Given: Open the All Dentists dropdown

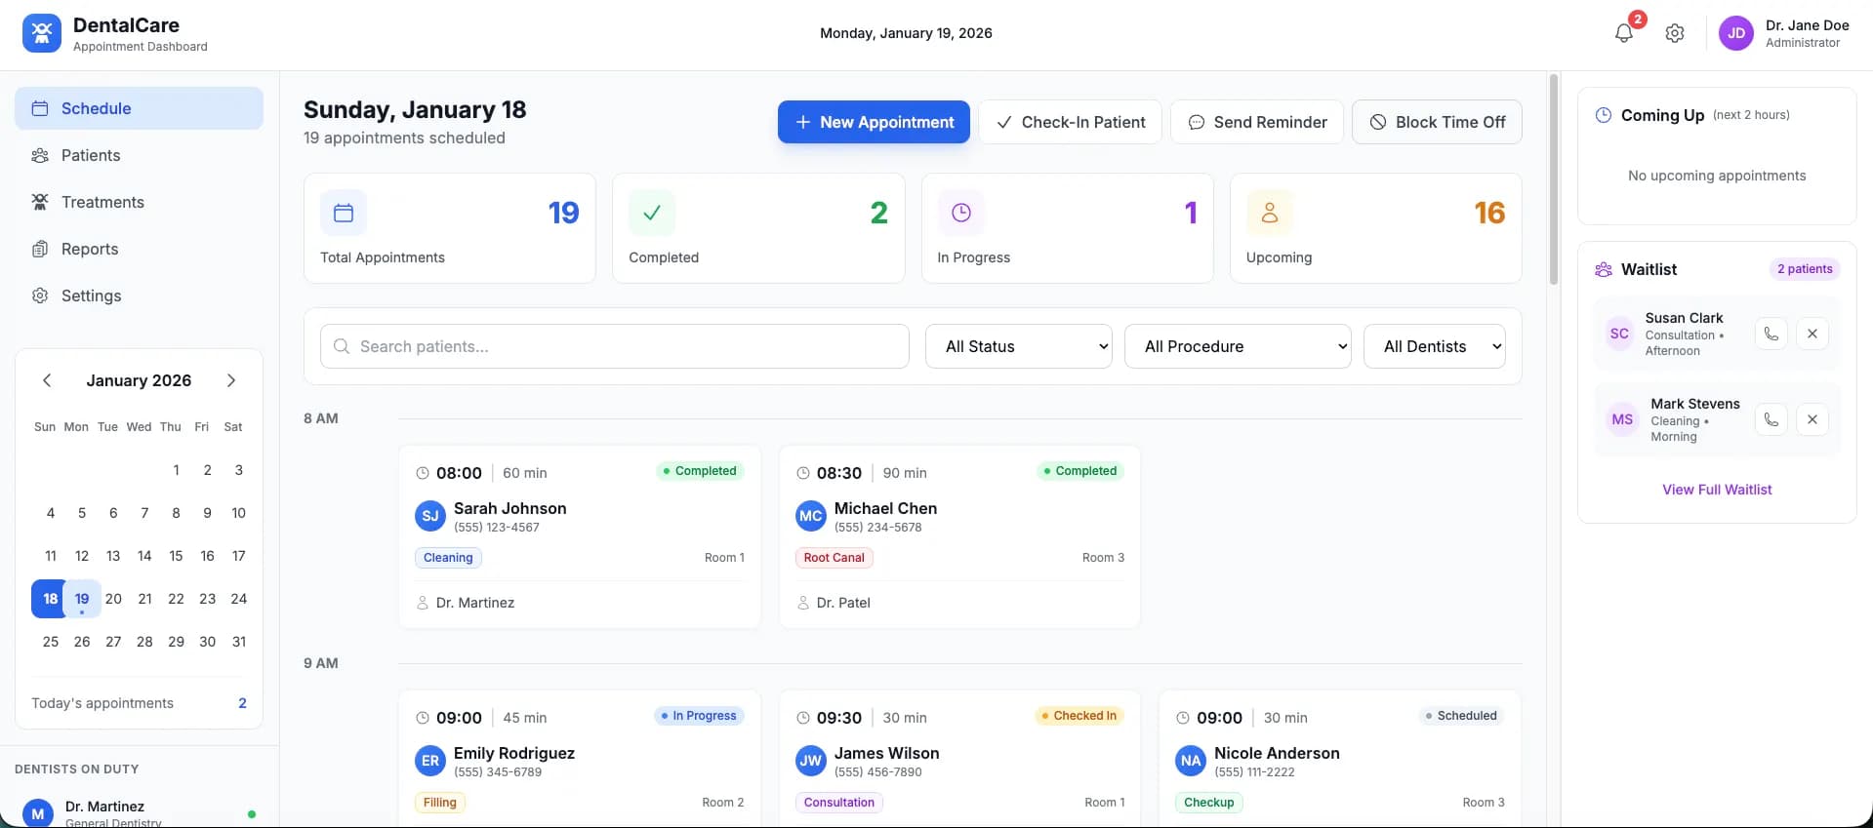Looking at the screenshot, I should (1434, 346).
